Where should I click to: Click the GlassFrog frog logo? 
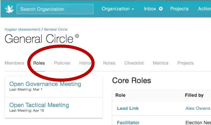[9, 9]
